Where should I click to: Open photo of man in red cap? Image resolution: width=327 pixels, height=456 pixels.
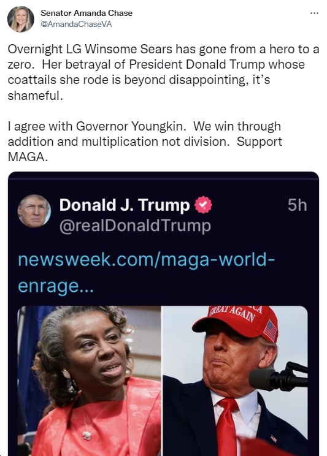pyautogui.click(x=235, y=381)
